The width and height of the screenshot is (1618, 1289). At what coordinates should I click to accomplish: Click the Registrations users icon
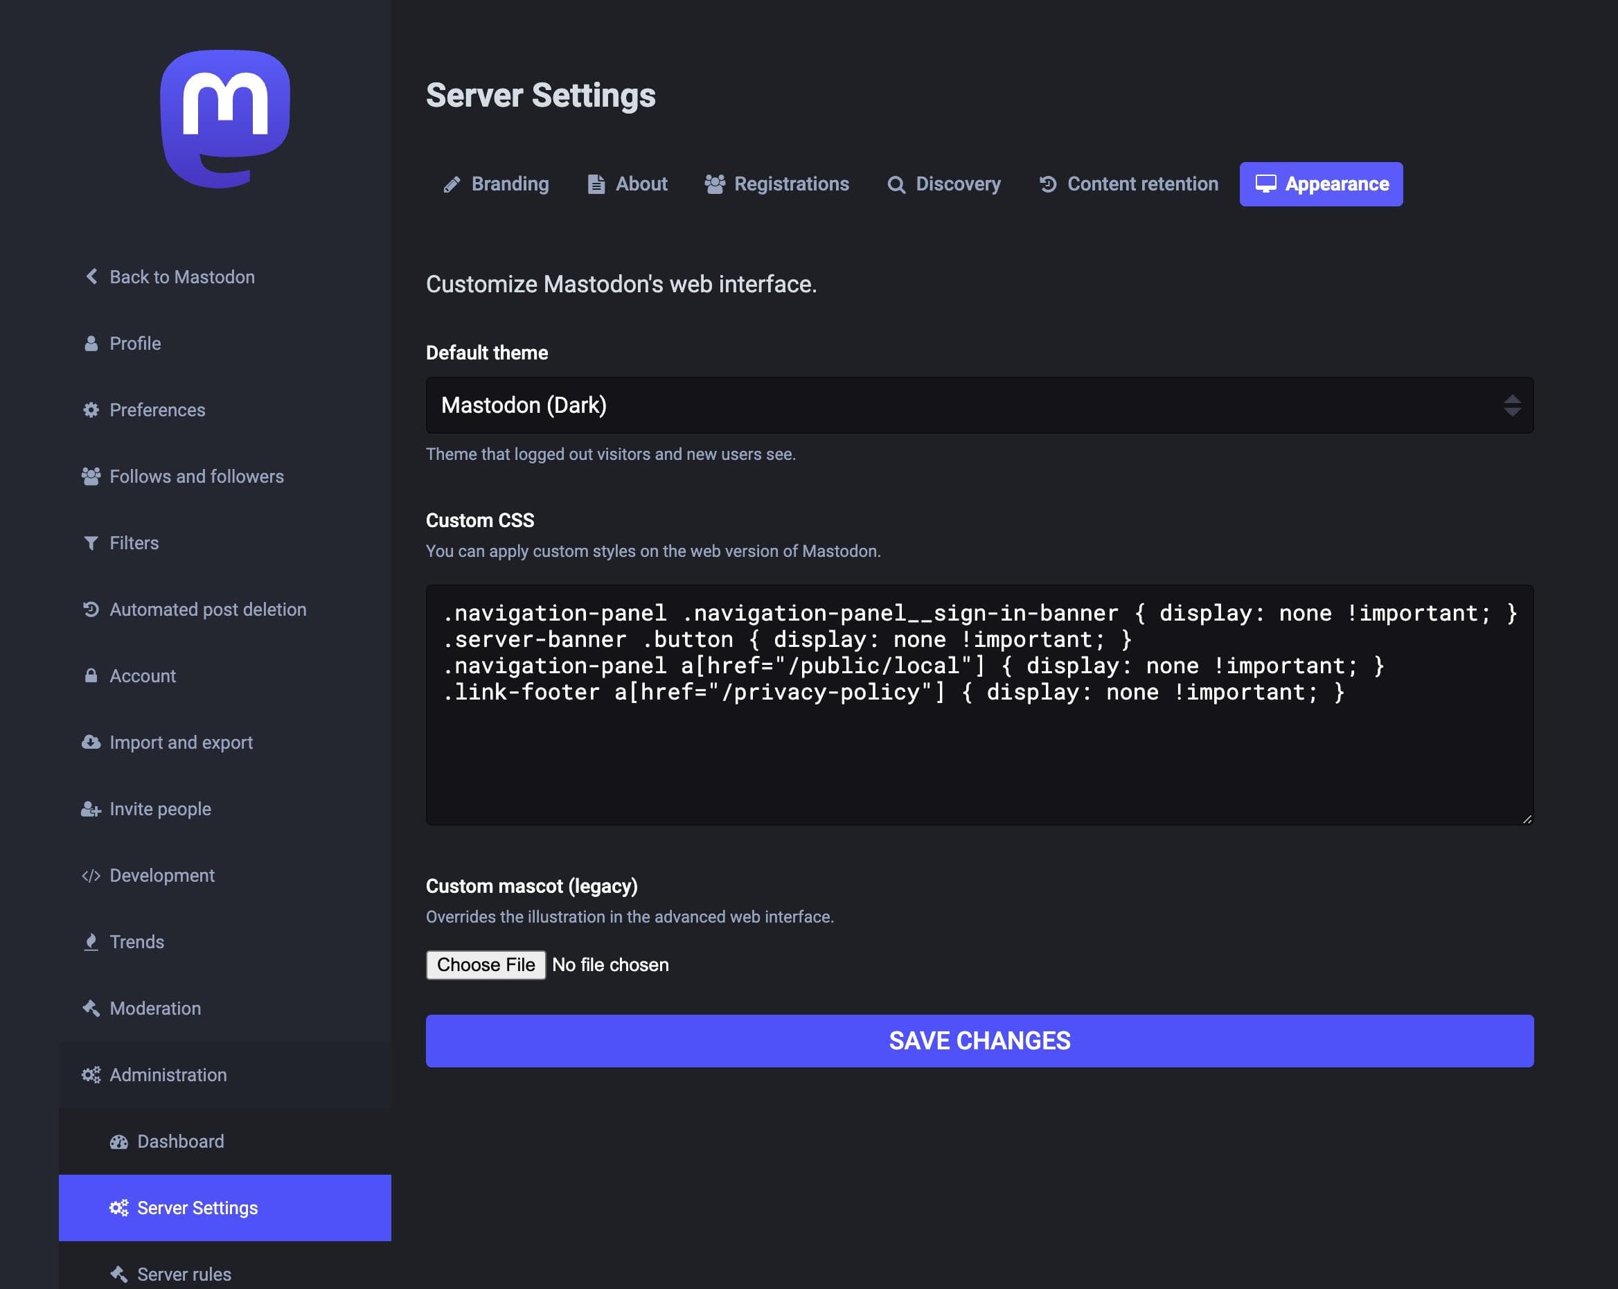(x=714, y=184)
